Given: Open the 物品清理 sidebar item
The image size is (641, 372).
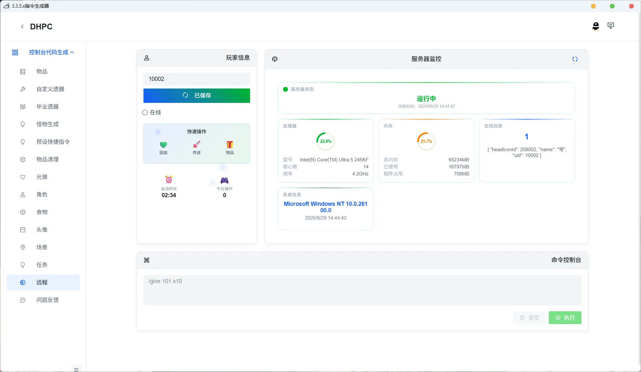Looking at the screenshot, I should point(43,159).
